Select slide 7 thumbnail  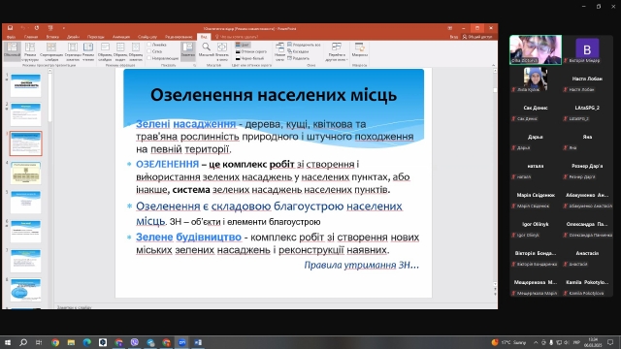click(x=26, y=261)
